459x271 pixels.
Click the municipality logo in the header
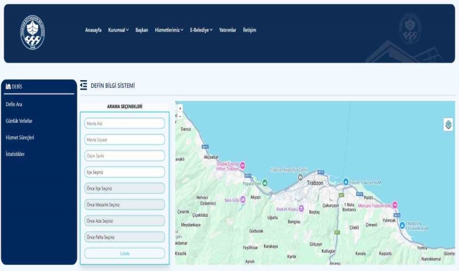click(33, 33)
